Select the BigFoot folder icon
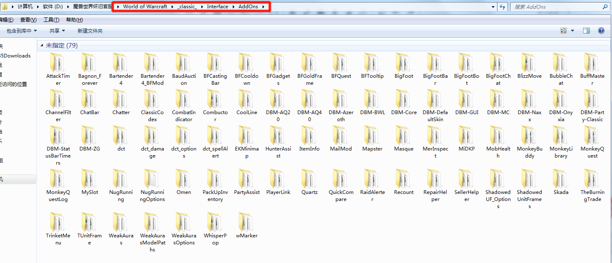Screen dimensions: 612x263 [404, 62]
